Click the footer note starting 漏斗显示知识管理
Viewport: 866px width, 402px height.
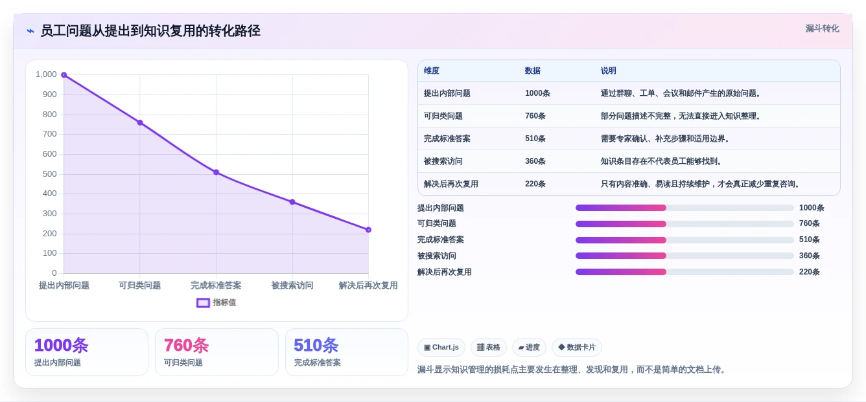[x=573, y=370]
